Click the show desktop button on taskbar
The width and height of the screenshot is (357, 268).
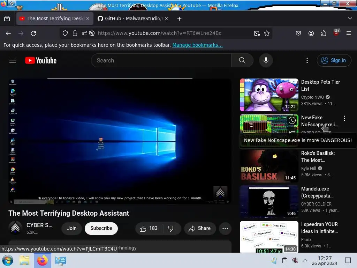point(348,260)
